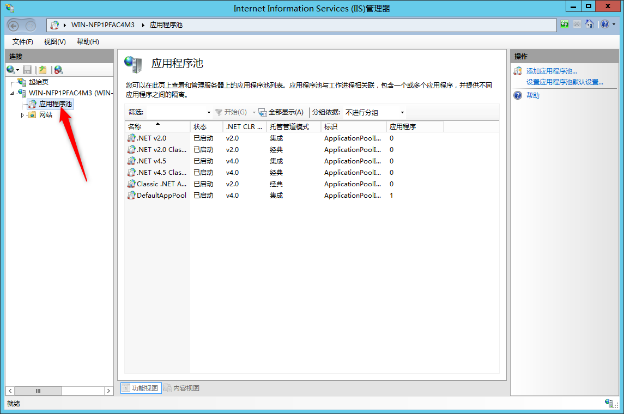Go to the Home icon

(x=590, y=25)
